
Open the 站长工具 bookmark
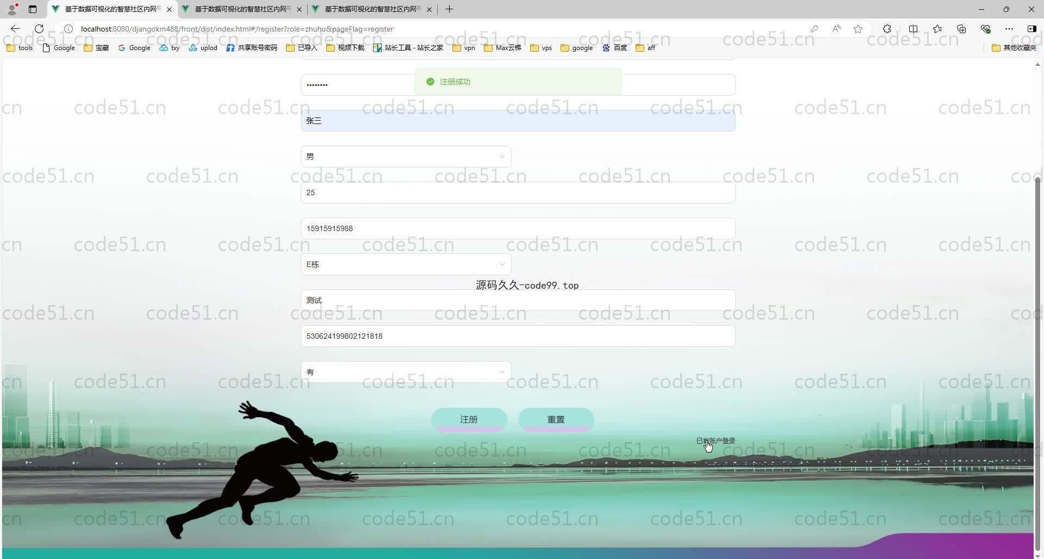[408, 48]
